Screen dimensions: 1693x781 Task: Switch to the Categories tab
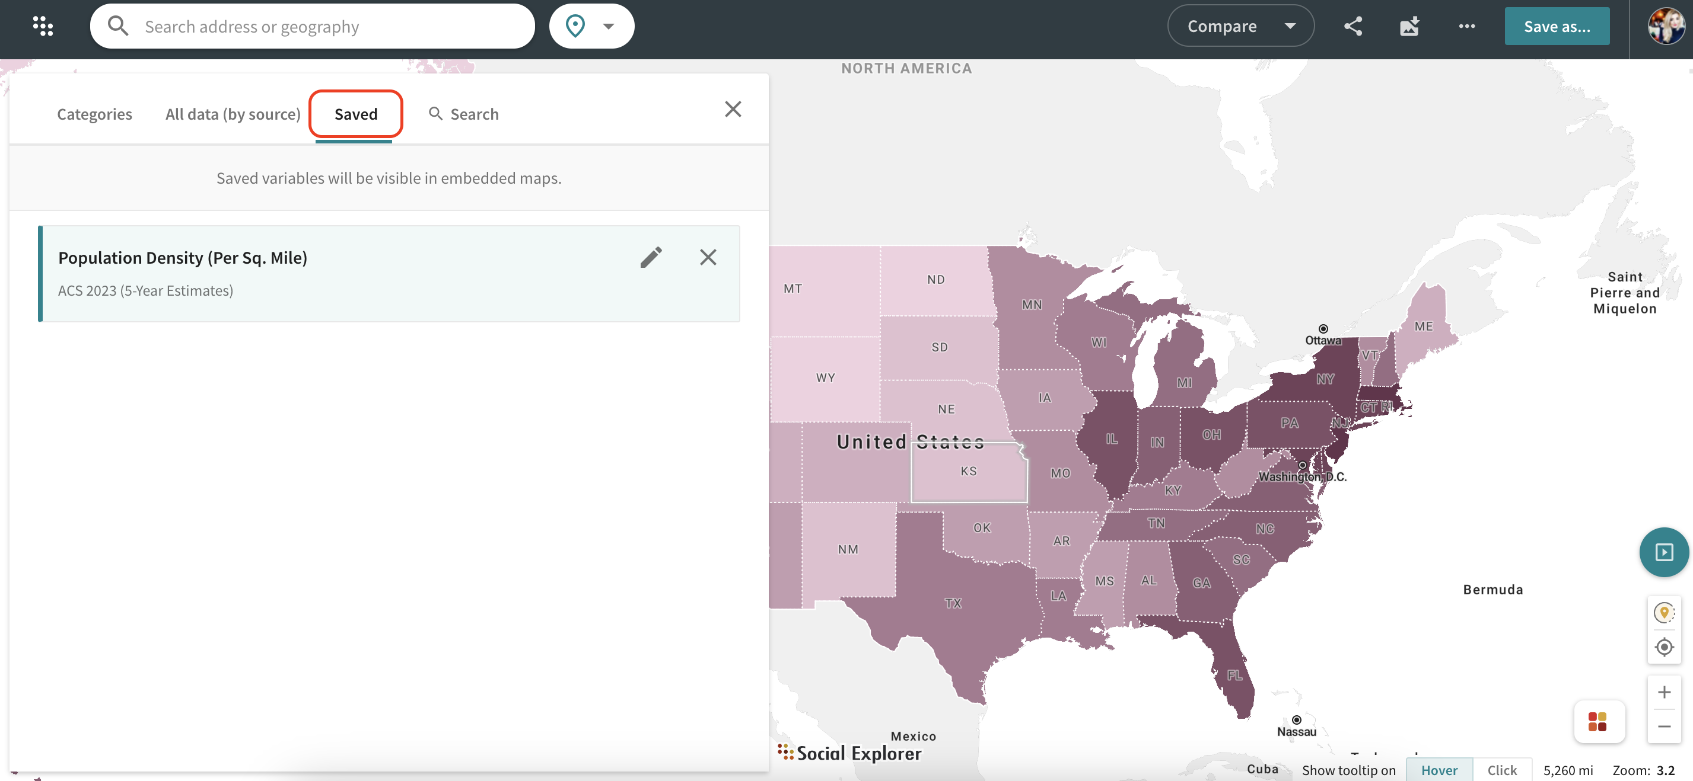click(95, 114)
